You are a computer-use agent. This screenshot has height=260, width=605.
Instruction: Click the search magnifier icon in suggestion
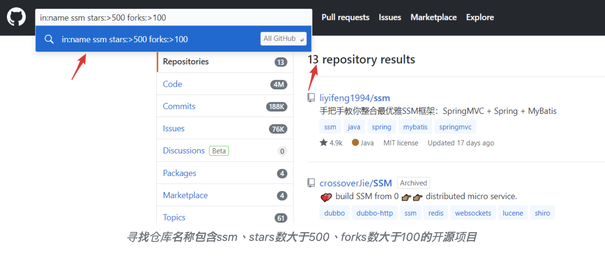tap(49, 39)
